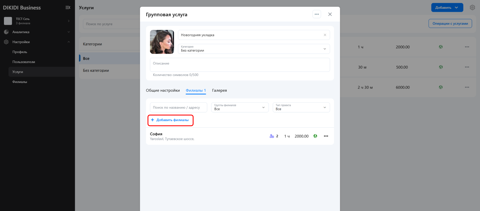The height and width of the screenshot is (211, 480).
Task: Click into the Описание text field
Action: 239,65
